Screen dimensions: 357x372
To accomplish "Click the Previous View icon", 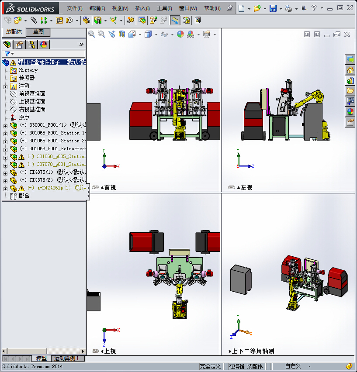I will point(112,34).
